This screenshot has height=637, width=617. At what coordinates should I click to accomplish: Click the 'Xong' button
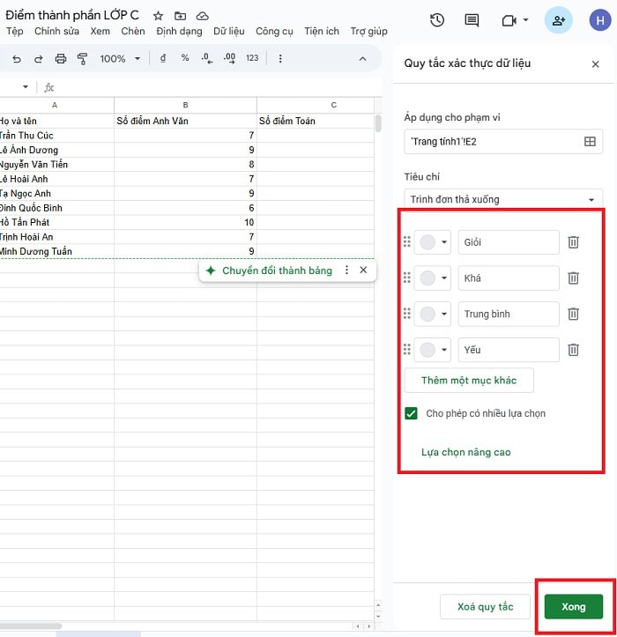[573, 607]
